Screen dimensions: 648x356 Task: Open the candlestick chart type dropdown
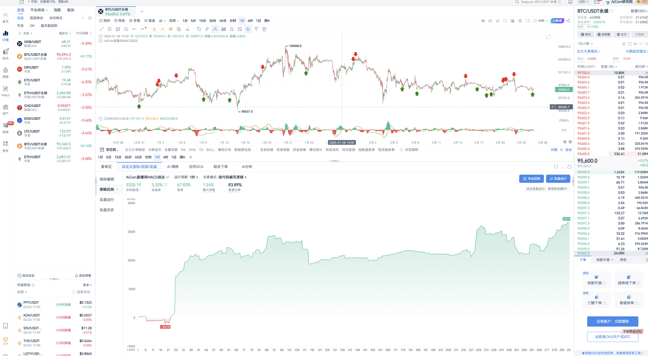(x=162, y=21)
